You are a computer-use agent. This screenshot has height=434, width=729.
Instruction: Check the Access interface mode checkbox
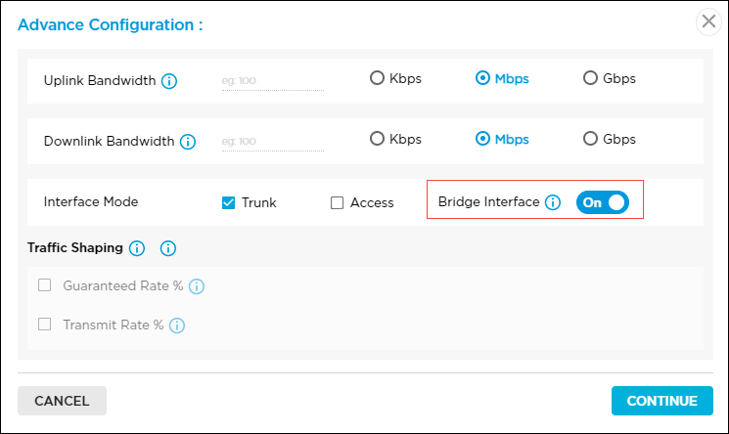click(x=337, y=202)
